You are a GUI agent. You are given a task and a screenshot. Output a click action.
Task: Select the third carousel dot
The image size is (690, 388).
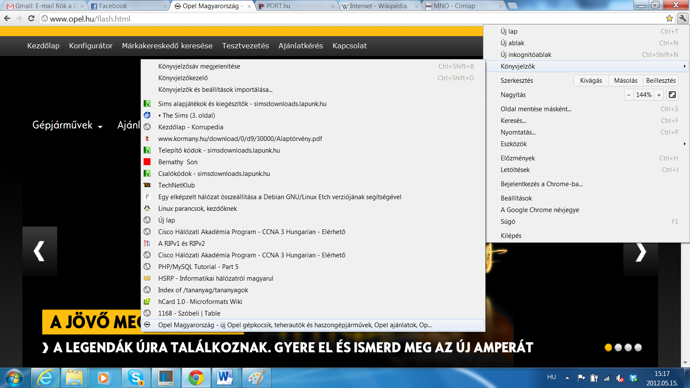click(x=628, y=347)
